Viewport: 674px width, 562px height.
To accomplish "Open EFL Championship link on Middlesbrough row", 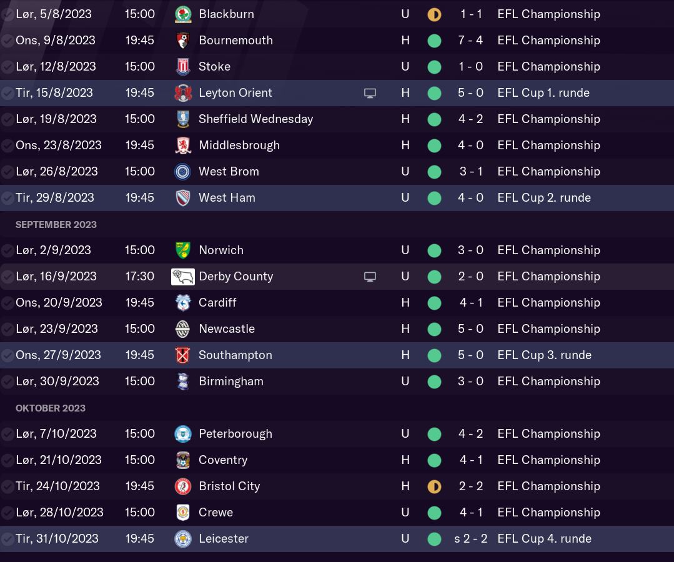I will pyautogui.click(x=548, y=145).
